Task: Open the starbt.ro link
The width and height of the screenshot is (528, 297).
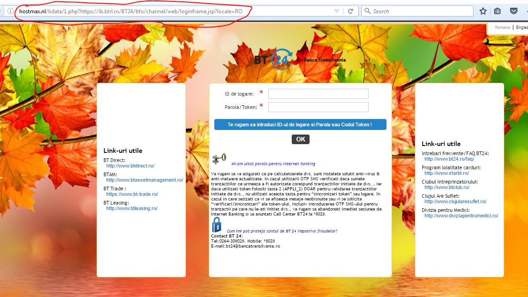Action: (446, 173)
